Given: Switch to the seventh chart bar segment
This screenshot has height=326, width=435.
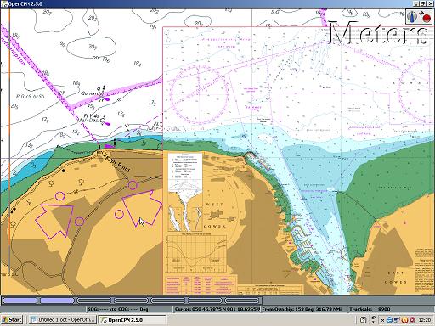Looking at the screenshot, I should coord(242,301).
